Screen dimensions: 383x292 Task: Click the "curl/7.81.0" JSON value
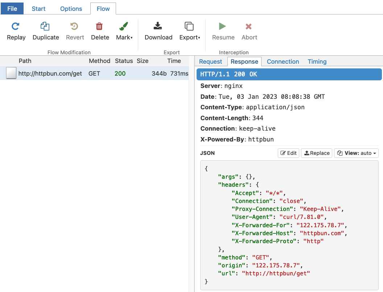coord(301,217)
